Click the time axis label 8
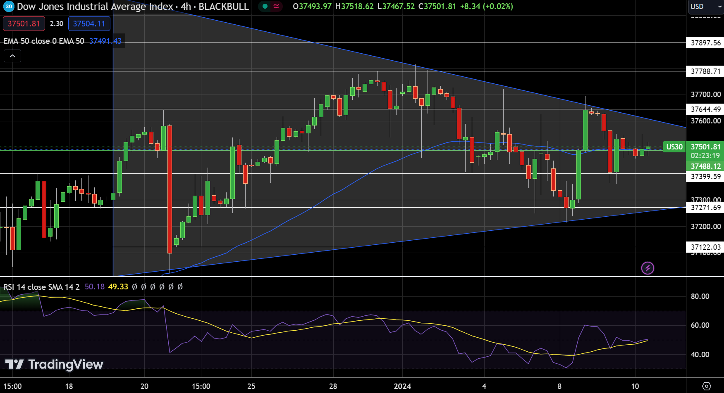The width and height of the screenshot is (724, 393). [x=559, y=386]
